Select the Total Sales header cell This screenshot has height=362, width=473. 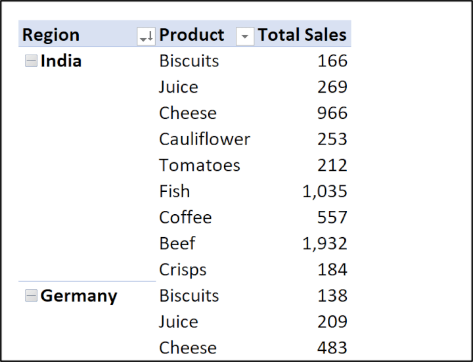302,35
